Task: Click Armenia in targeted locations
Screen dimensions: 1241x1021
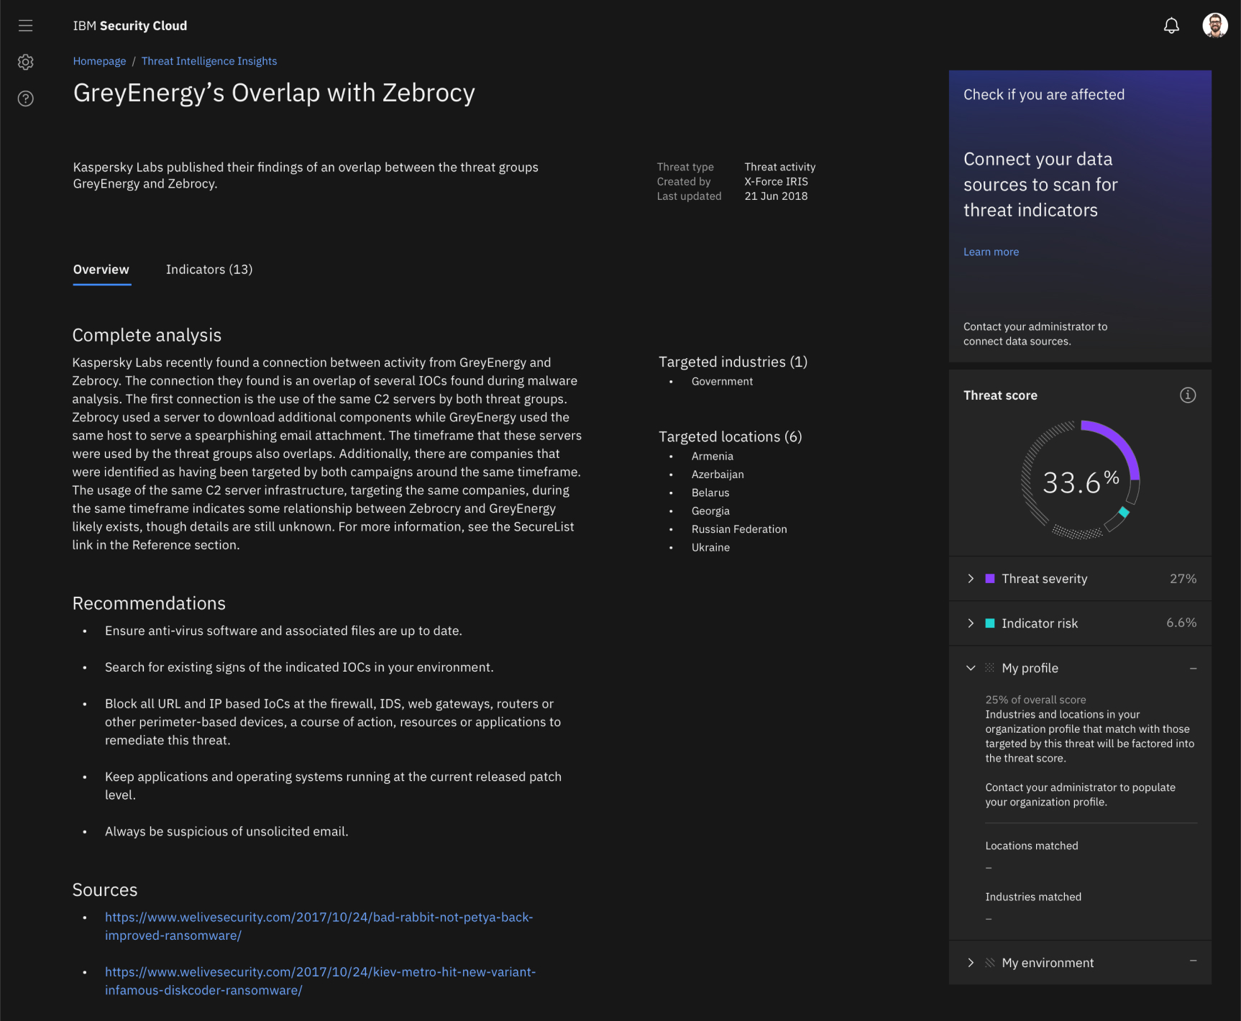Action: (x=713, y=456)
